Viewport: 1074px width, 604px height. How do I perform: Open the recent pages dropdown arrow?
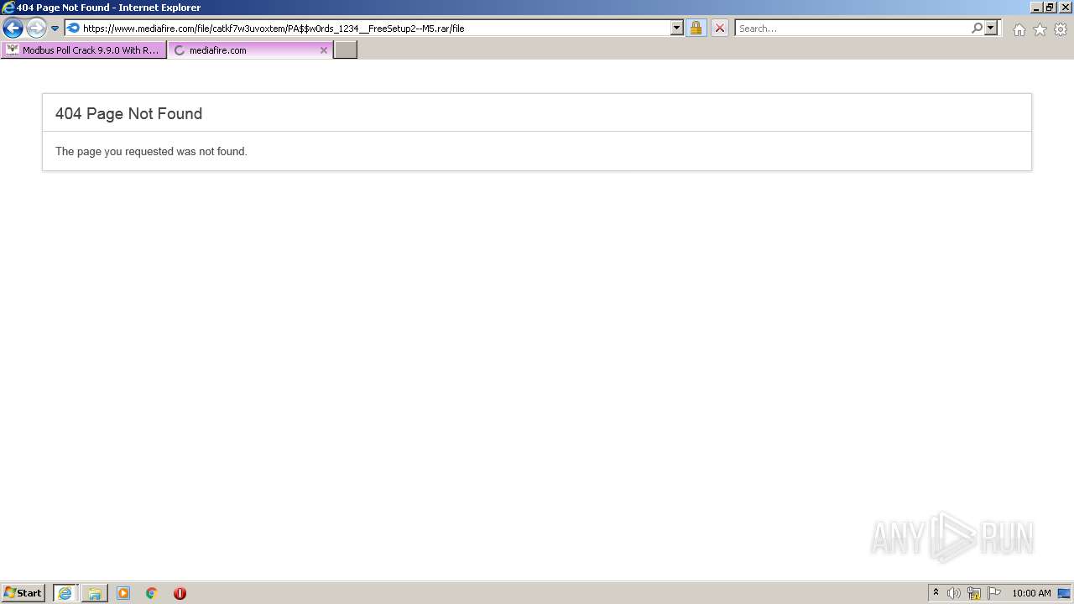[x=55, y=29]
